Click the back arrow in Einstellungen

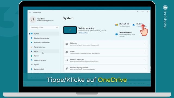click(x=30, y=13)
